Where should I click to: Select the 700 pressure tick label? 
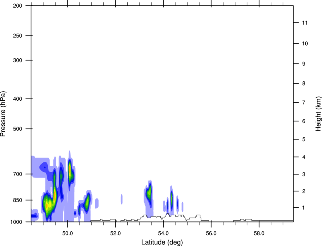(x=17, y=174)
